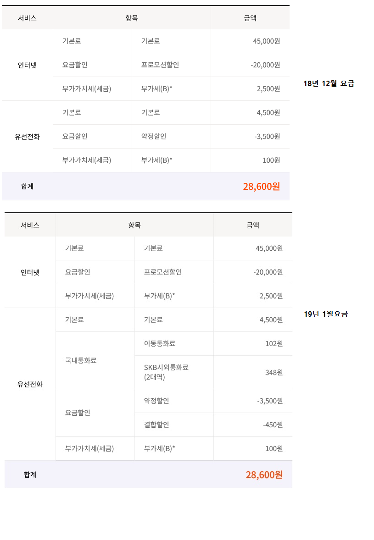Click the "18년 12월 요금" label
Viewport: 374px width, 540px height.
coord(329,83)
